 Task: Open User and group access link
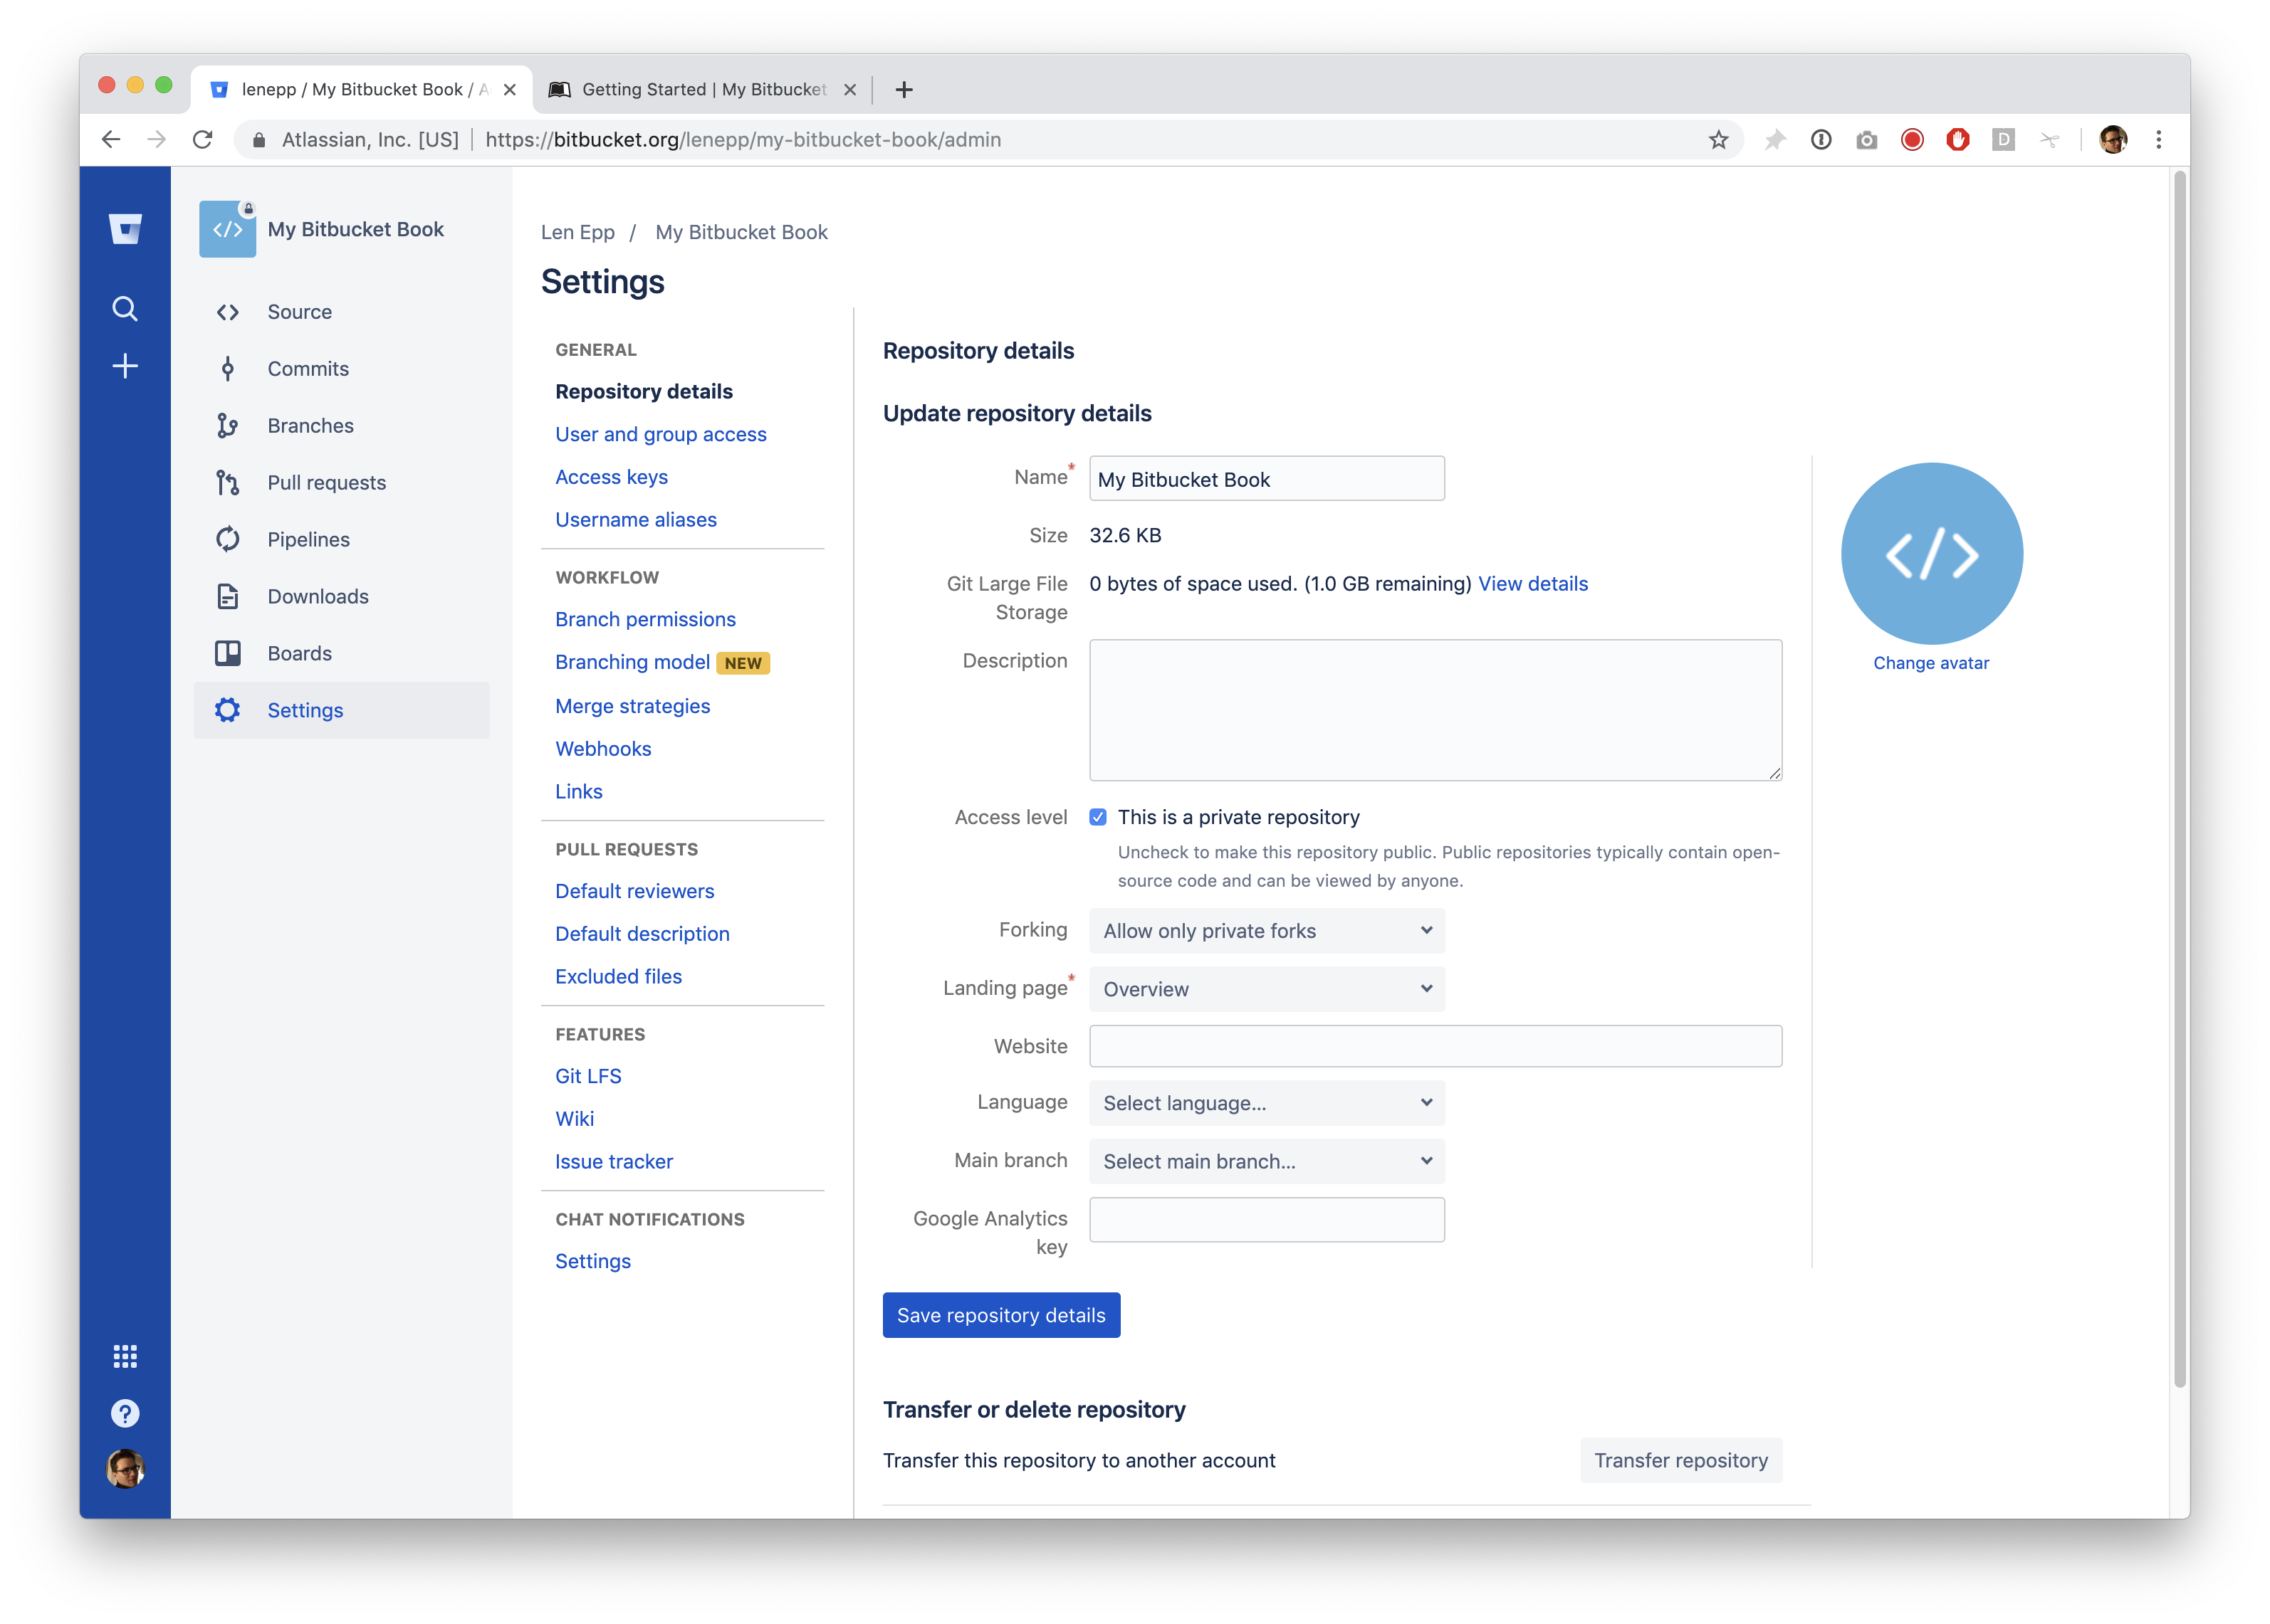pyautogui.click(x=660, y=434)
